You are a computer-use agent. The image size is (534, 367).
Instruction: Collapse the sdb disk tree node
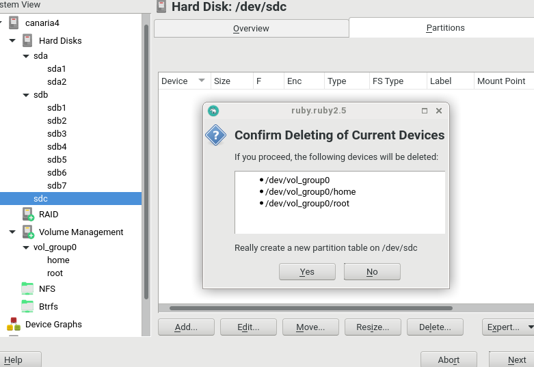click(x=26, y=95)
